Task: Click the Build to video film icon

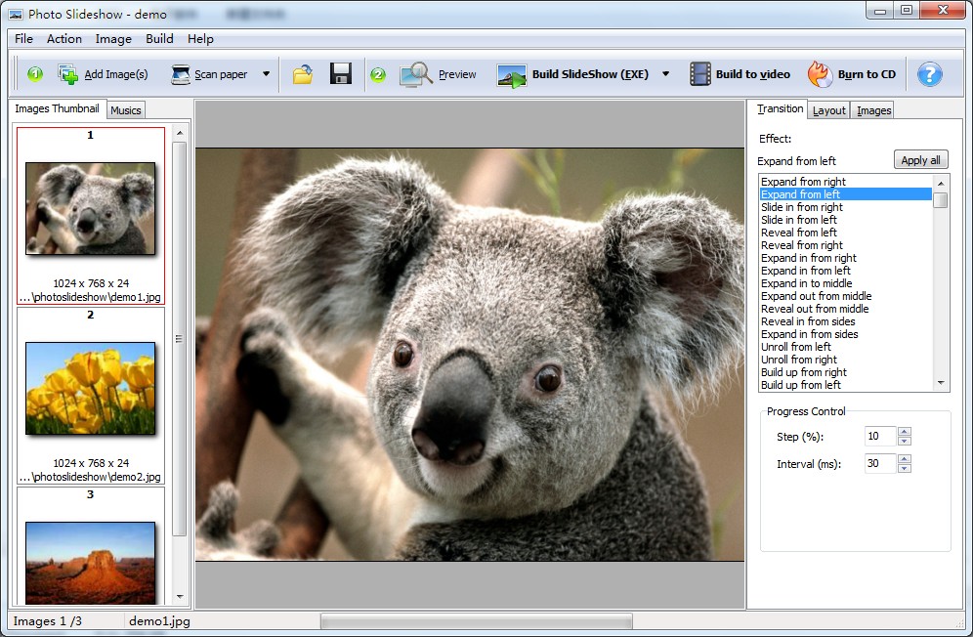Action: [x=700, y=74]
